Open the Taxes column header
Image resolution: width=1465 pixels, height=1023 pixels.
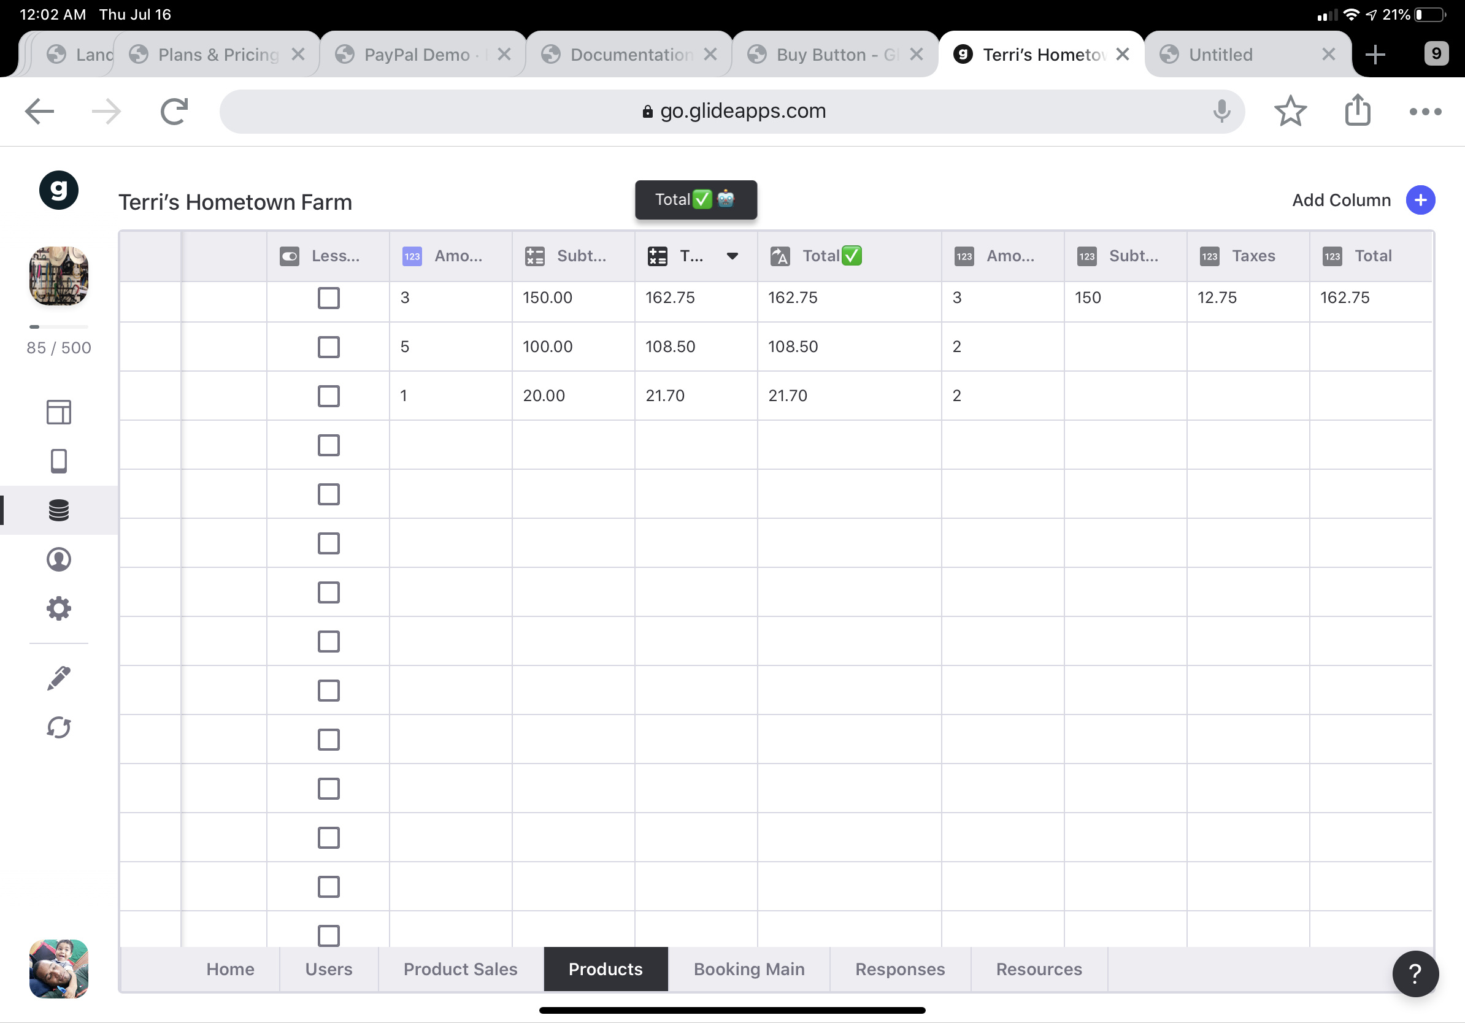point(1247,256)
